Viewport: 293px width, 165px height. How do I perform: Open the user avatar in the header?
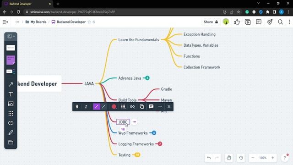pos(226,22)
